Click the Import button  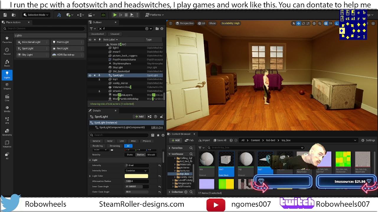(x=204, y=140)
